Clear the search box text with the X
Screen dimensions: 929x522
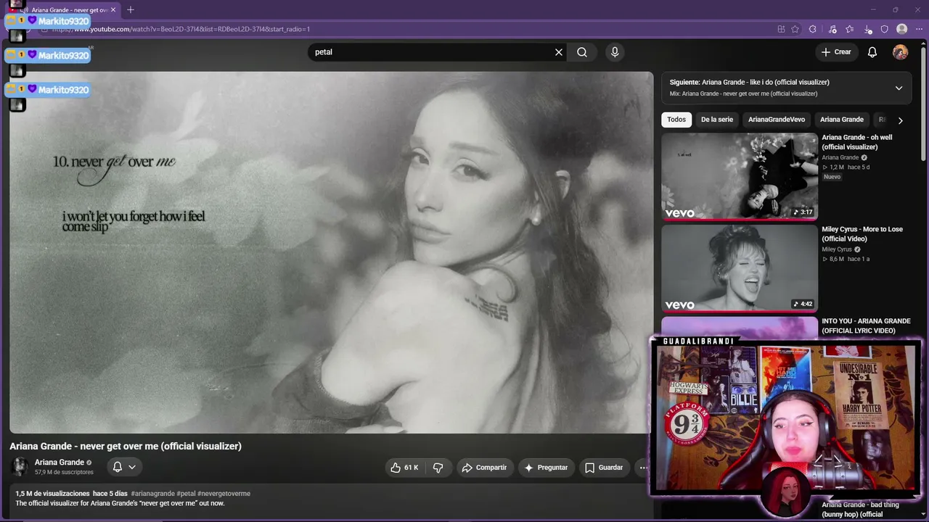(x=559, y=52)
